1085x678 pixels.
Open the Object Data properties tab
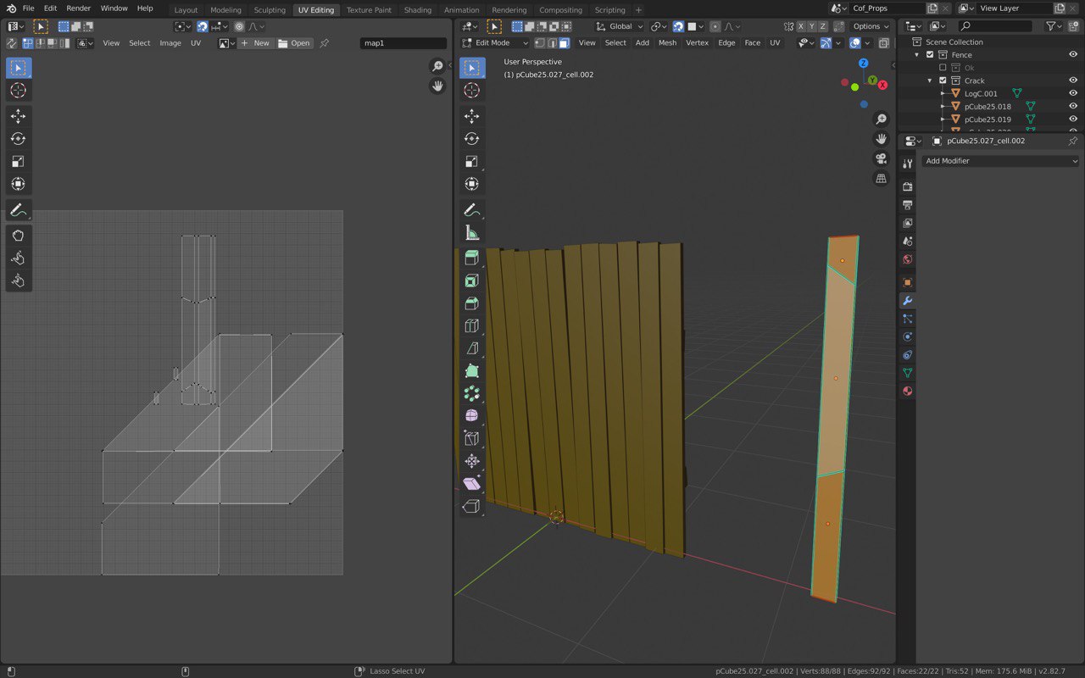click(907, 373)
